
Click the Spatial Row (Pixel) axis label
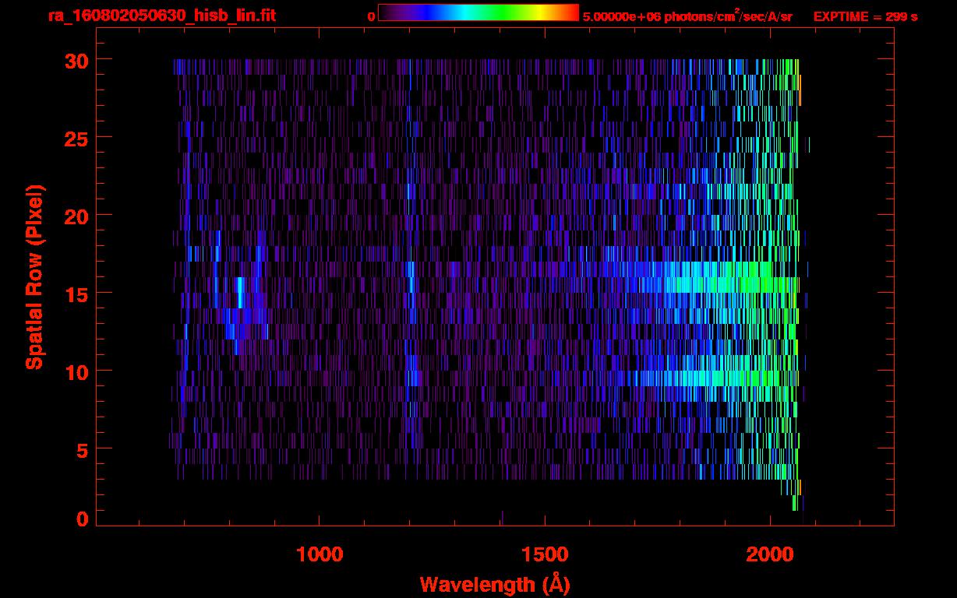35,276
